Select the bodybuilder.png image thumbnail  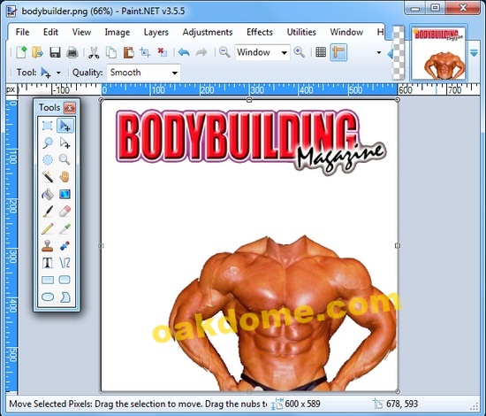tap(439, 53)
